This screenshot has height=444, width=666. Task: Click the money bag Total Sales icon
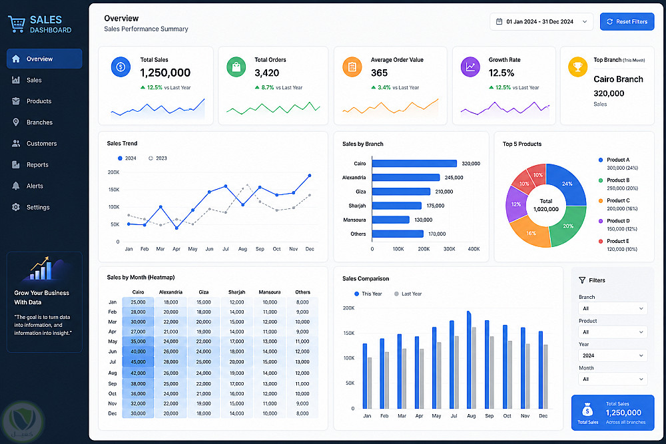tap(587, 410)
